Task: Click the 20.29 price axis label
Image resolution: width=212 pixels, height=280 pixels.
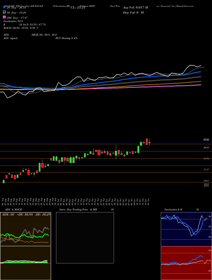Action: 206,148
